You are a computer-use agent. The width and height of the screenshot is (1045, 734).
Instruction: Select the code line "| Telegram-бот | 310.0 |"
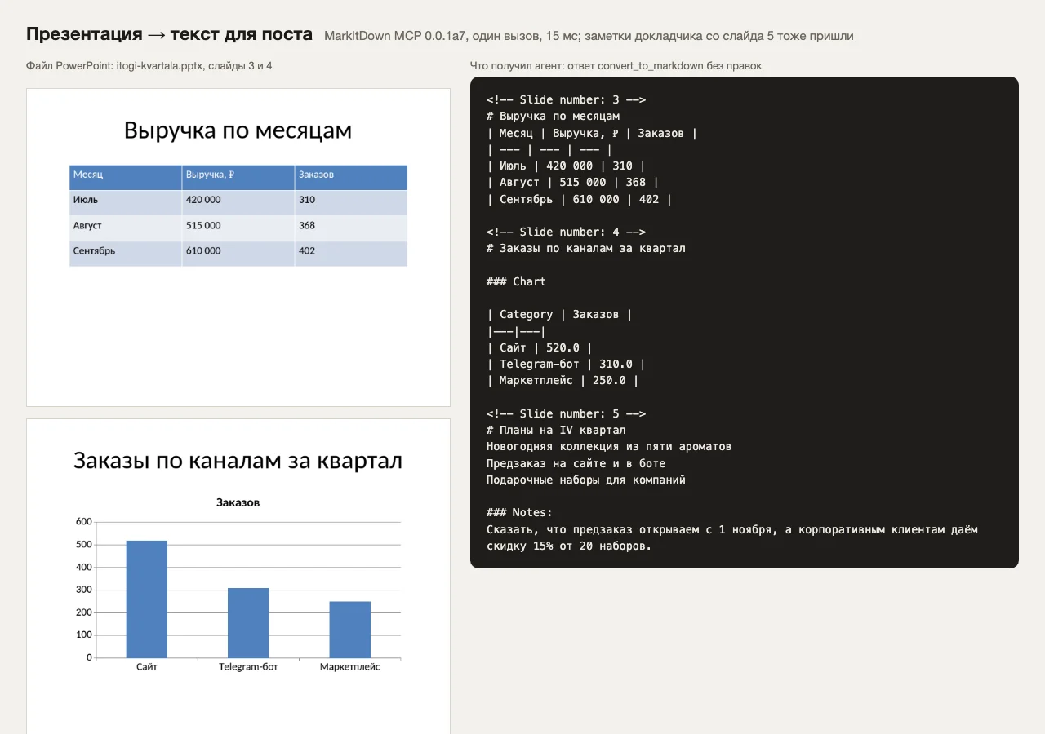[567, 364]
